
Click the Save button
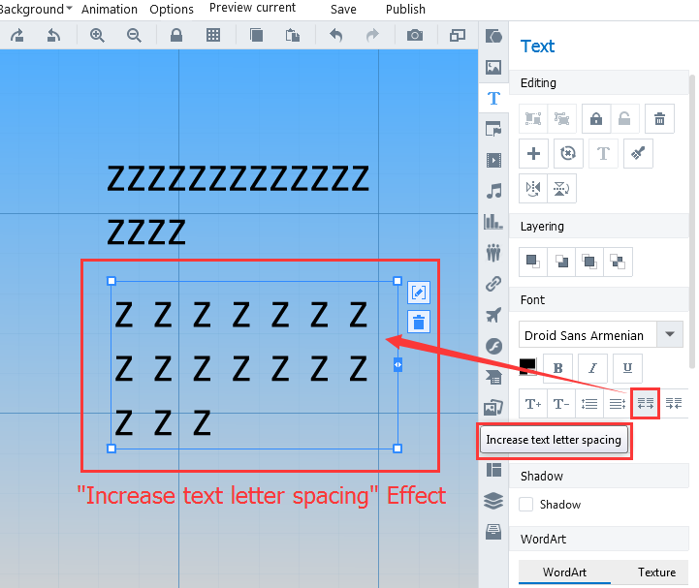[x=343, y=9]
